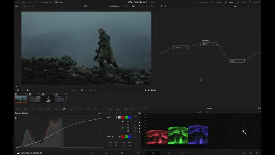275x155 pixels.
Task: Reset all curves with Edit row reset icon
Action: (135, 117)
